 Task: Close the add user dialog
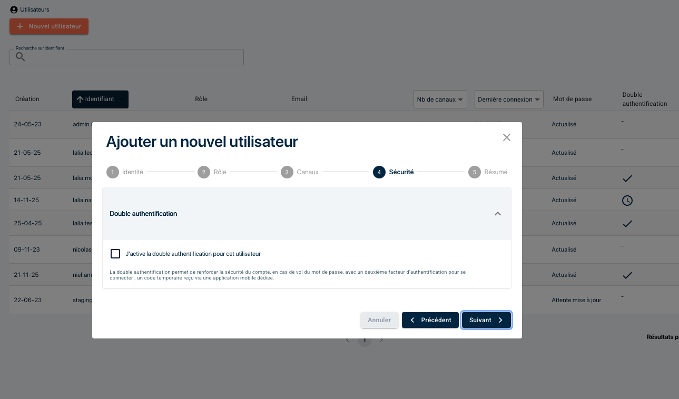point(506,137)
